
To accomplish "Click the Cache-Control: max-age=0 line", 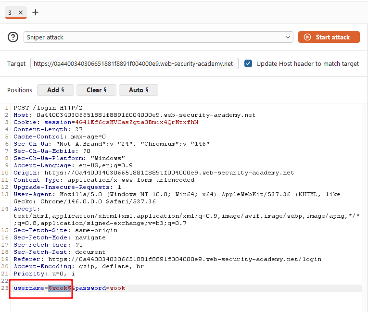I will [x=60, y=137].
